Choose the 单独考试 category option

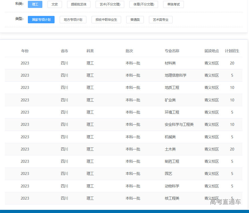click(x=173, y=4)
